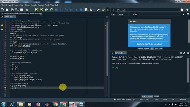Click the warning icon on line 3
The width and height of the screenshot is (190, 107).
point(2,25)
